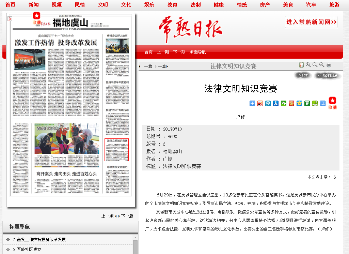
Task: Click the right arrow beside 下一版
Action: (x=119, y=216)
